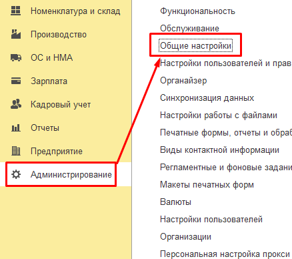The height and width of the screenshot is (259, 292).
Task: Open Виды контактной информации
Action: [219, 150]
